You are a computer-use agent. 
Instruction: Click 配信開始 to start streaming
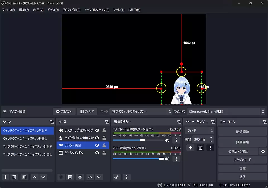coord(242,132)
